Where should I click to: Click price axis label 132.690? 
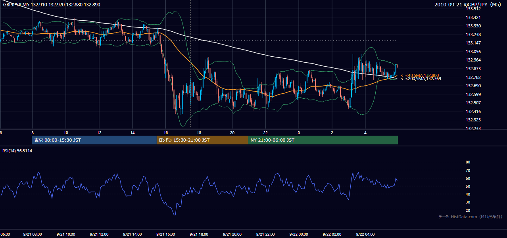point(473,86)
